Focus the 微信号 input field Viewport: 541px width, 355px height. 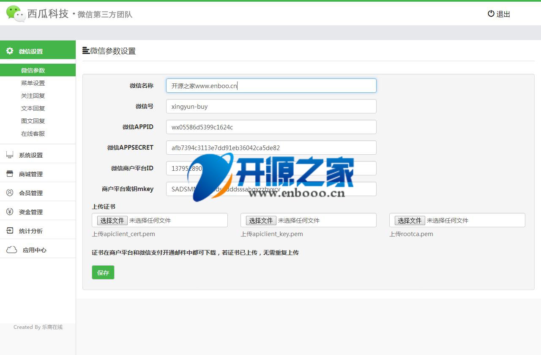pos(271,106)
